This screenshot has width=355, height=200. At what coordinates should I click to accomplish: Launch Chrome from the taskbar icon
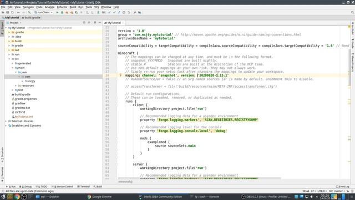click(x=17, y=197)
